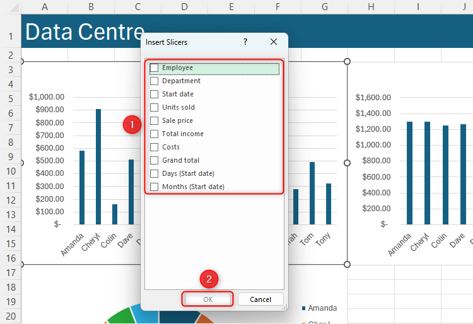Screen dimensions: 473x324
Task: Select row 16 header
Action: (11, 257)
